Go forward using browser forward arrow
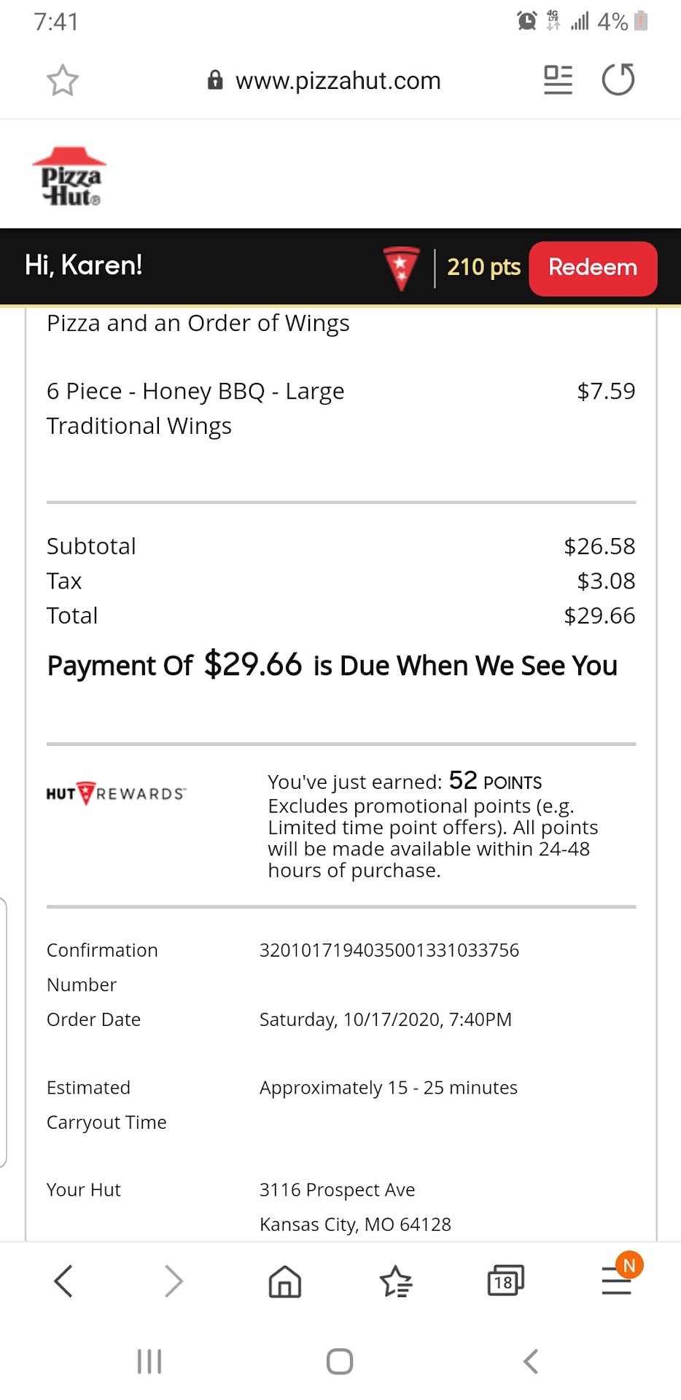 174,1281
